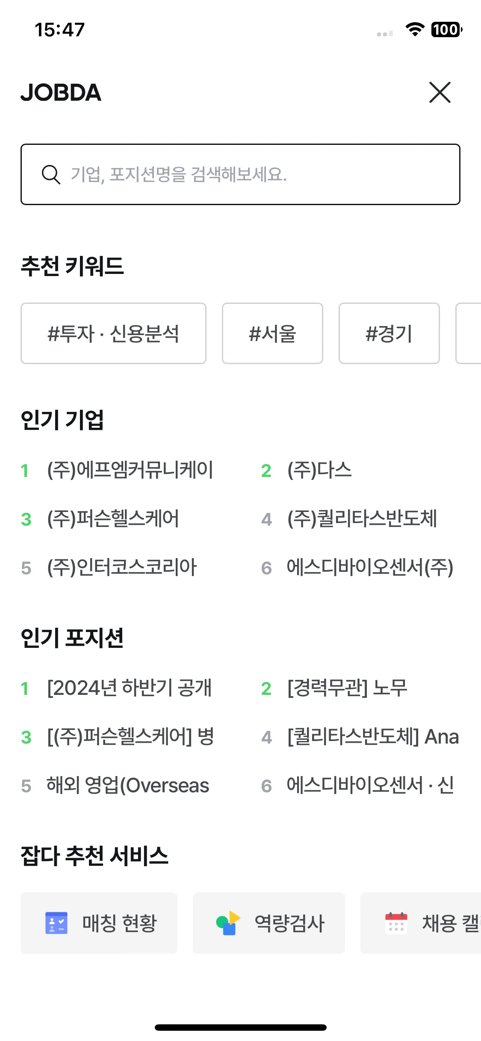Focus the company and position search field
The width and height of the screenshot is (481, 1041).
tap(240, 174)
